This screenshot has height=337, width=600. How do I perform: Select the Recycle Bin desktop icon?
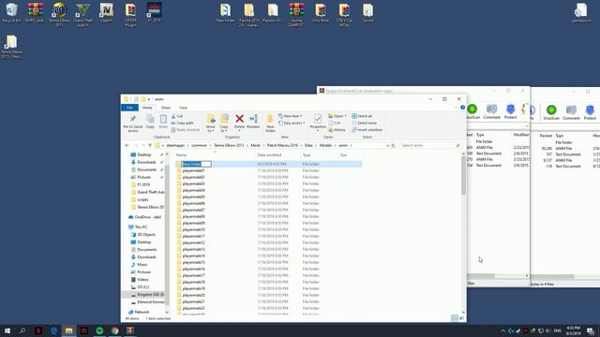point(12,12)
